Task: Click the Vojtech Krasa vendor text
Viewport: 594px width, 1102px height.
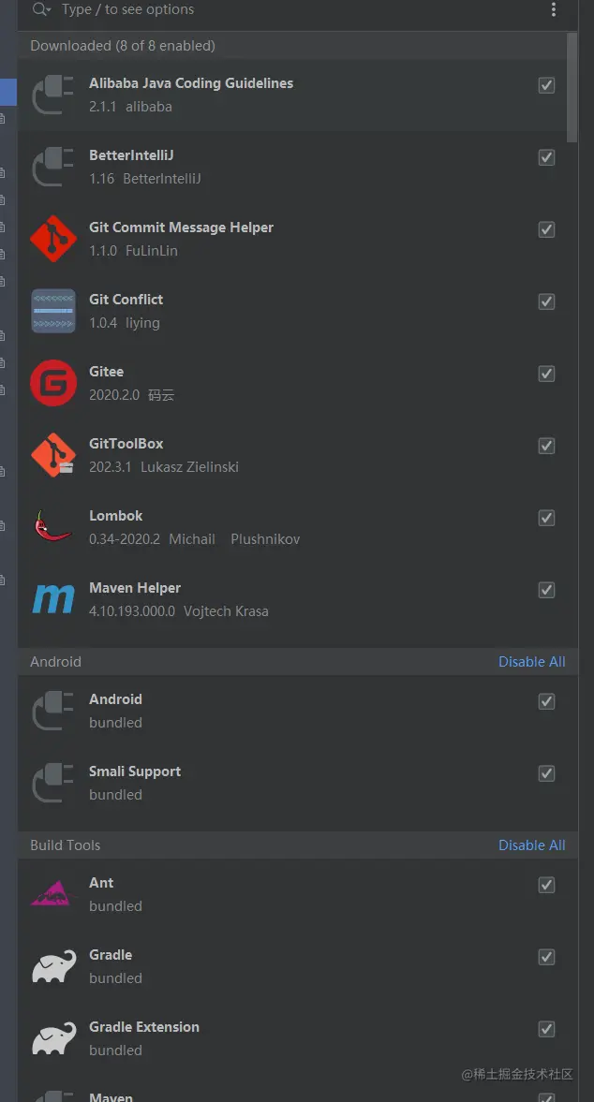Action: point(227,610)
